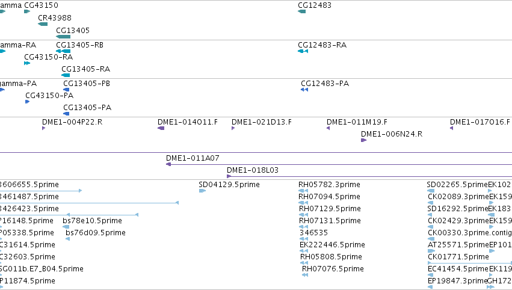Select the SD04129.5prime EST glyph
512x290 pixels.
[202, 191]
